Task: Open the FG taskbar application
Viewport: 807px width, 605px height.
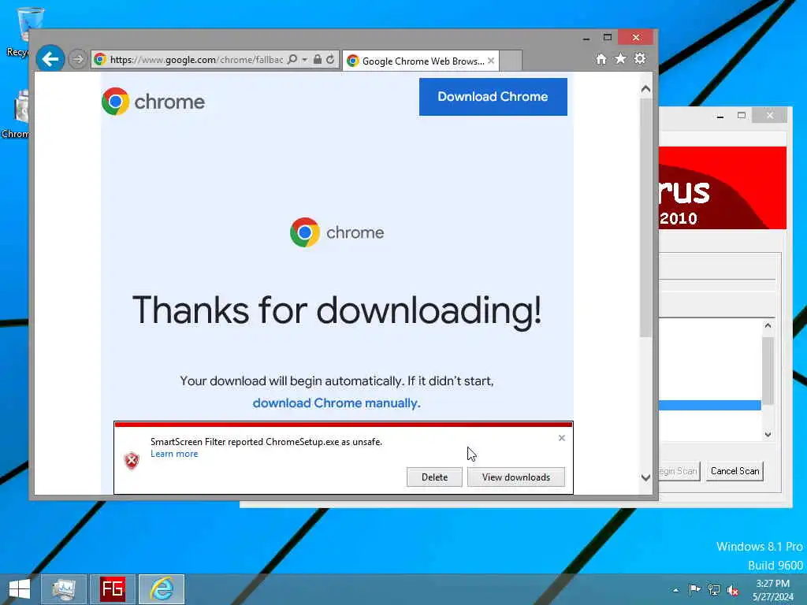Action: pos(112,589)
